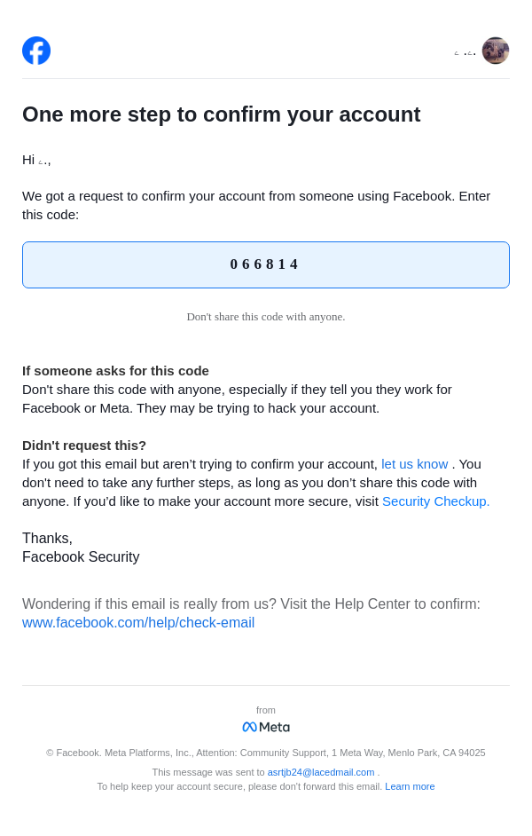Click the "Wondering if this email" text

[251, 603]
